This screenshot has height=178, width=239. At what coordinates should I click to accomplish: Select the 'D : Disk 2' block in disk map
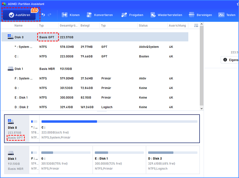tap(173, 160)
